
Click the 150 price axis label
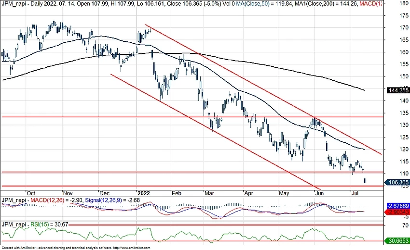tap(404, 76)
